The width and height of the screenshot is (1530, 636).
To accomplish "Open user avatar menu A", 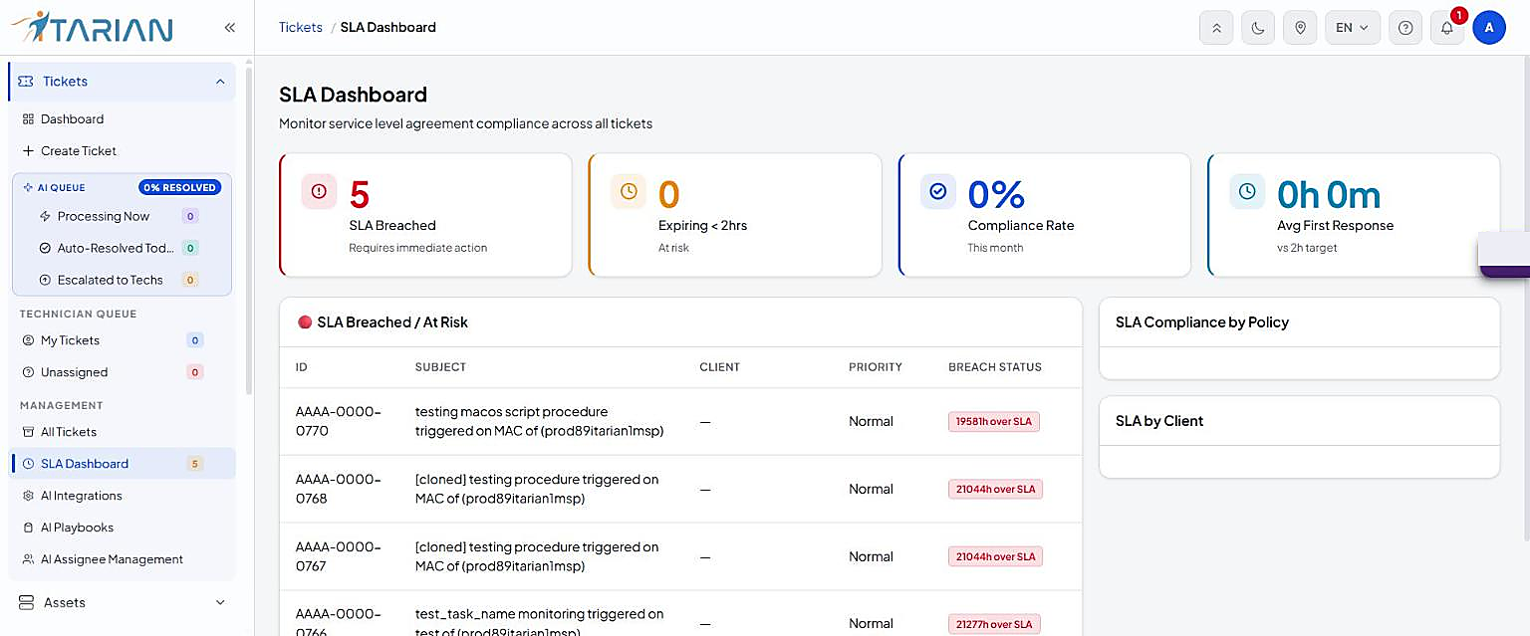I will click(x=1489, y=28).
